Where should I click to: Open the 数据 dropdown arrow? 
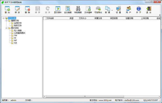112,10
